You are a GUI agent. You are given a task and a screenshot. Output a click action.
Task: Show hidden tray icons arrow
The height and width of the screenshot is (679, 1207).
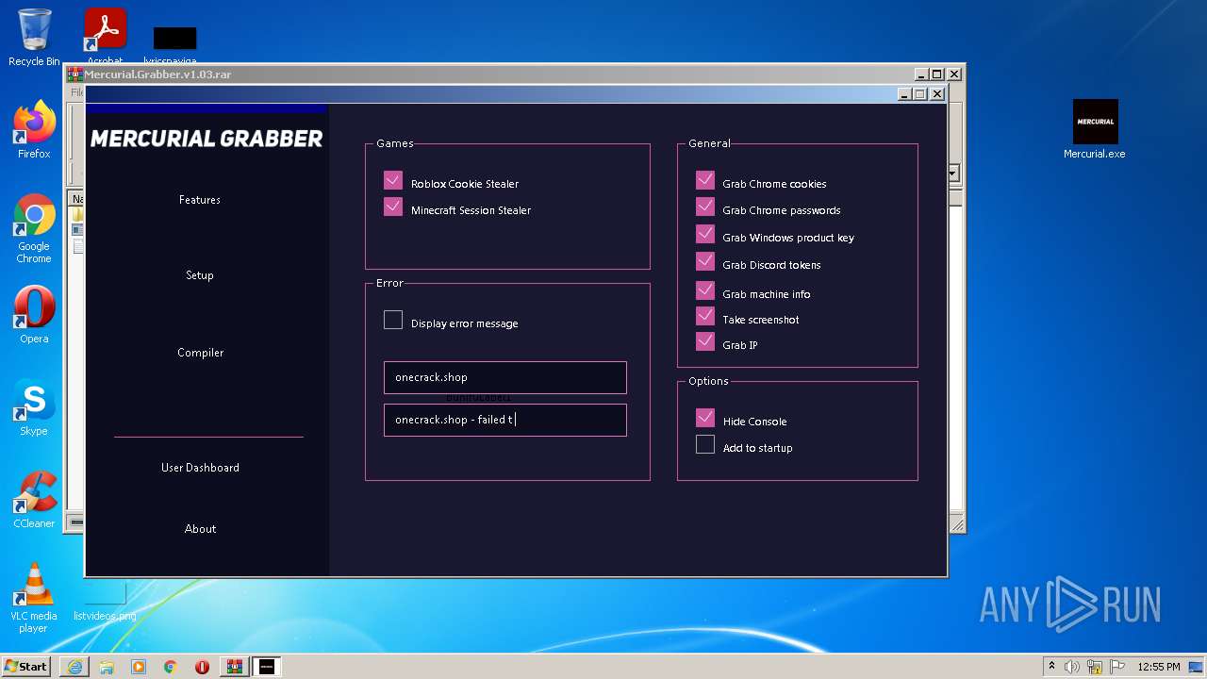click(x=1051, y=667)
